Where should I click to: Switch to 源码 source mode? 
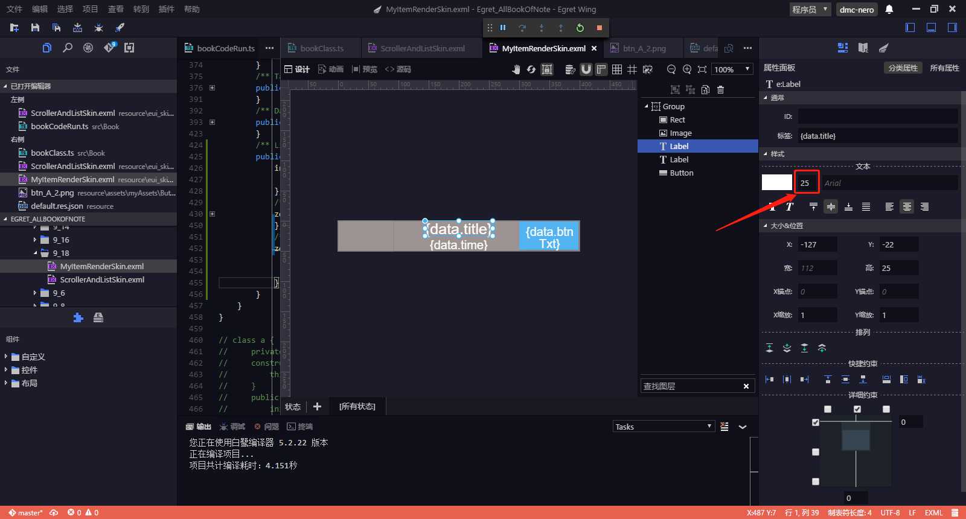pyautogui.click(x=398, y=69)
